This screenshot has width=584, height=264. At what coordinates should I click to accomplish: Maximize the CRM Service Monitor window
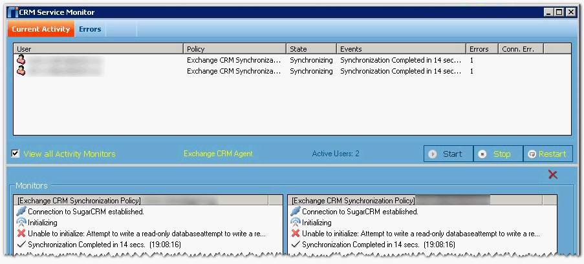point(559,12)
